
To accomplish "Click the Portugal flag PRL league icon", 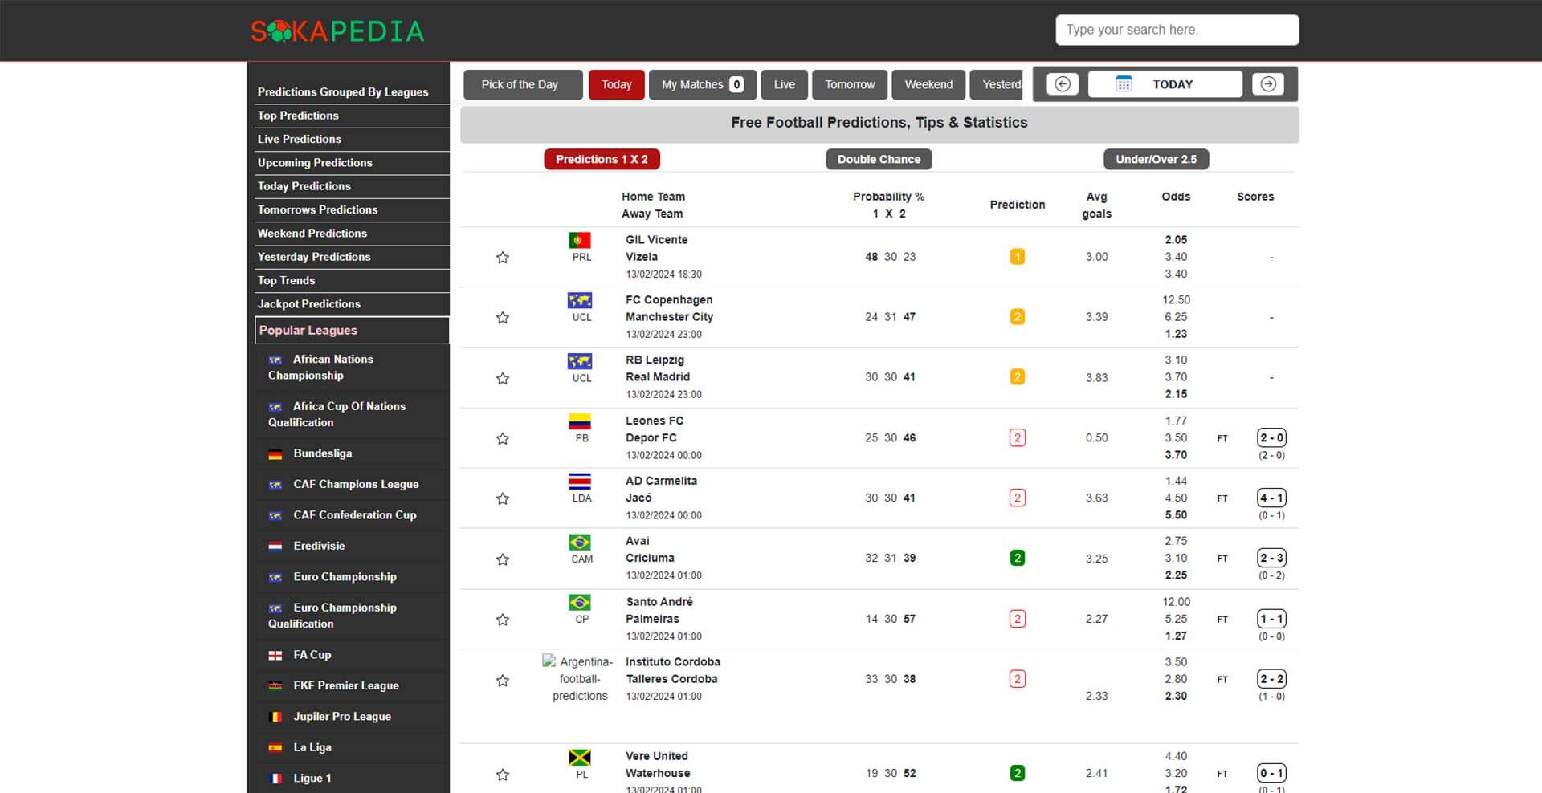I will (x=580, y=240).
